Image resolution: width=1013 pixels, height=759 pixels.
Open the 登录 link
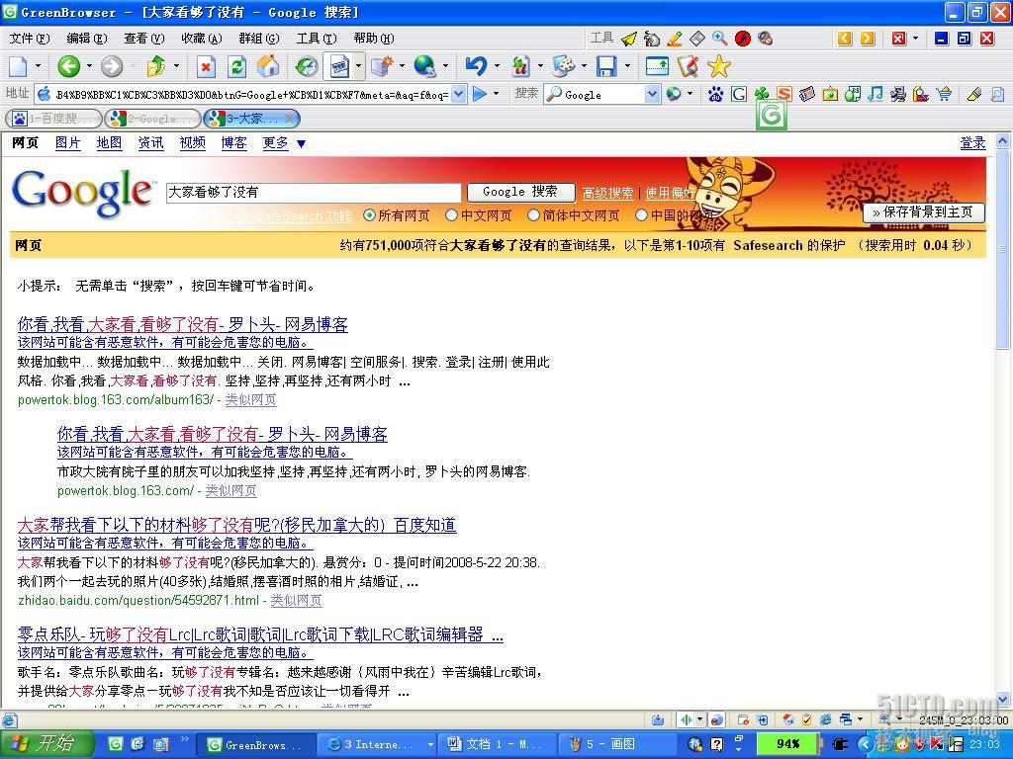click(973, 142)
